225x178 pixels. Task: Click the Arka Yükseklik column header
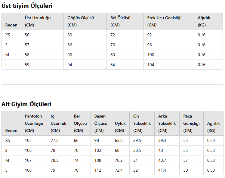(x=167, y=123)
